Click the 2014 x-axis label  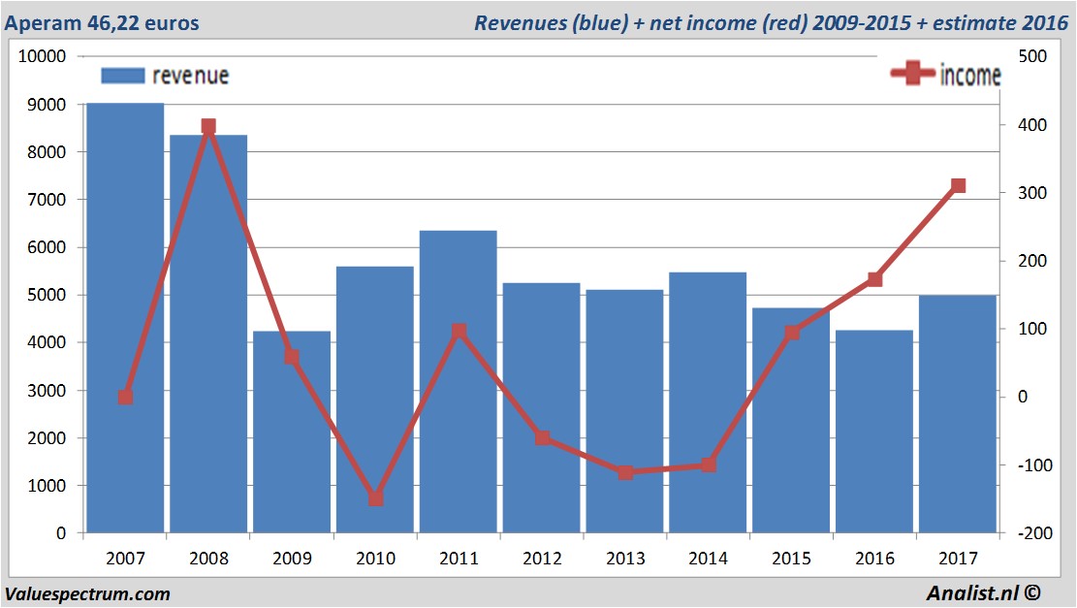709,558
